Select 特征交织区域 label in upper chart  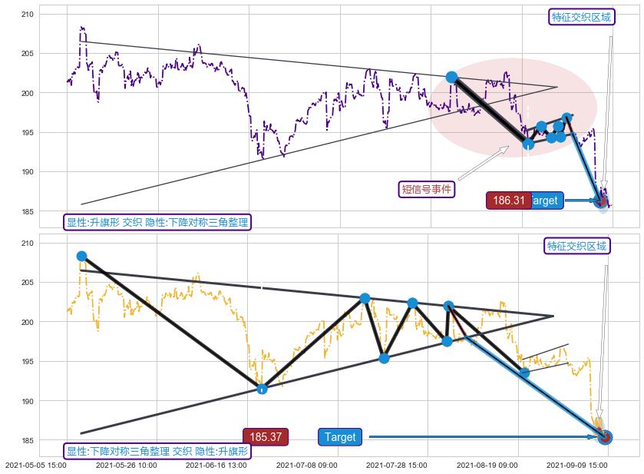click(x=582, y=17)
